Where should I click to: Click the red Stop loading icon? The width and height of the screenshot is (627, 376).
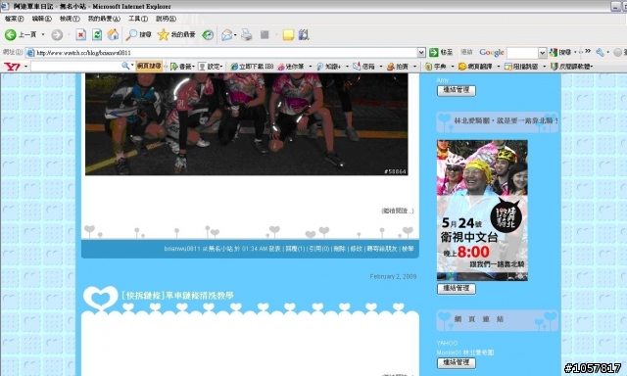tap(80, 35)
